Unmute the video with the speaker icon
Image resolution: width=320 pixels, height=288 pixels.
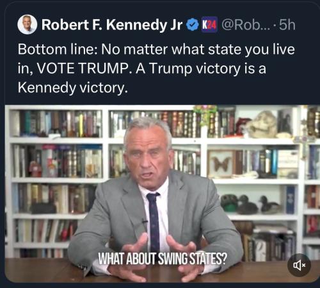[x=299, y=265]
